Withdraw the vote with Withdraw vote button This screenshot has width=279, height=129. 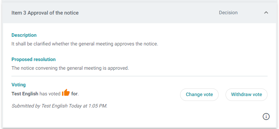point(246,94)
